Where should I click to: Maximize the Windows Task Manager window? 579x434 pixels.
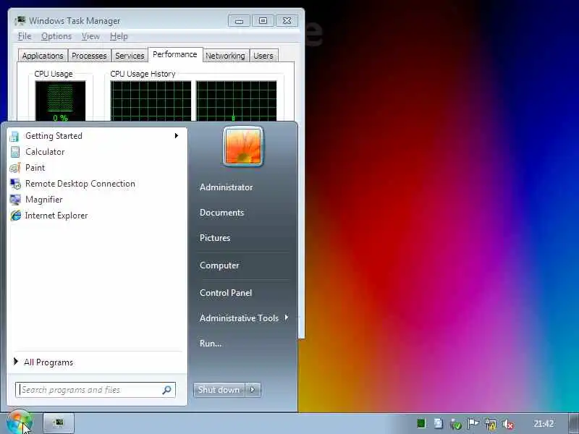tap(263, 21)
